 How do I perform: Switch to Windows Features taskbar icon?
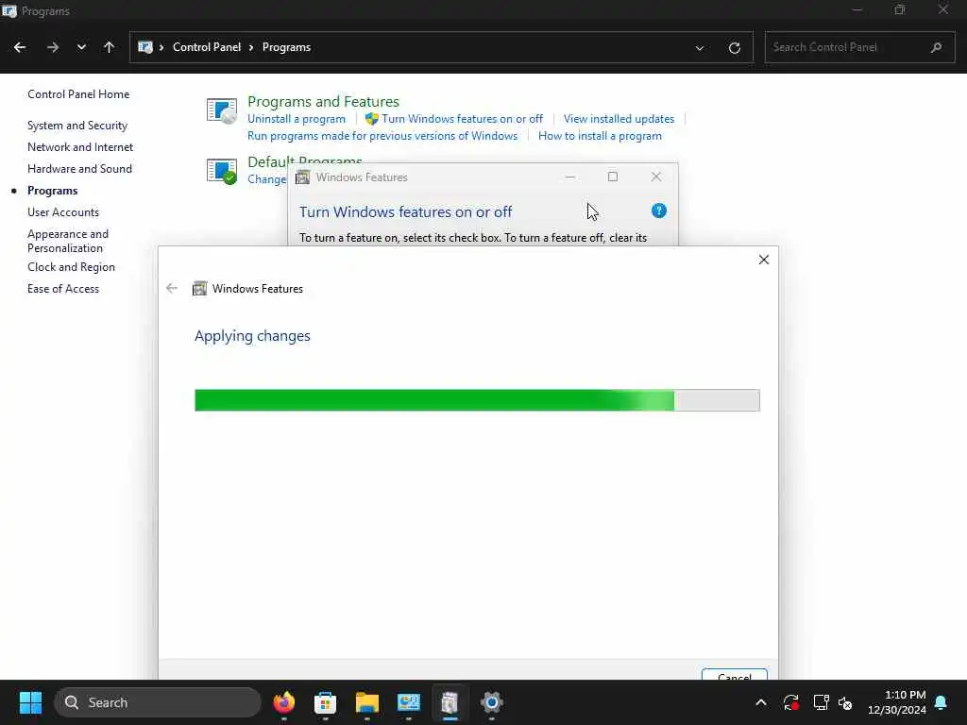click(x=450, y=702)
